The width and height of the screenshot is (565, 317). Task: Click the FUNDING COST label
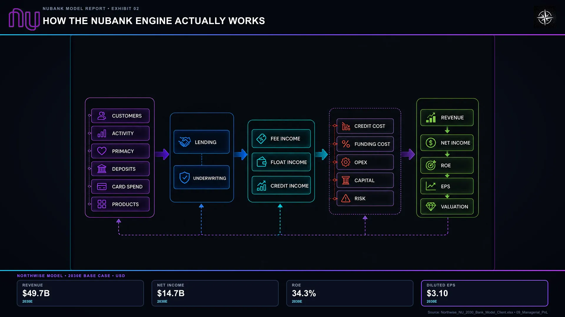pyautogui.click(x=372, y=144)
